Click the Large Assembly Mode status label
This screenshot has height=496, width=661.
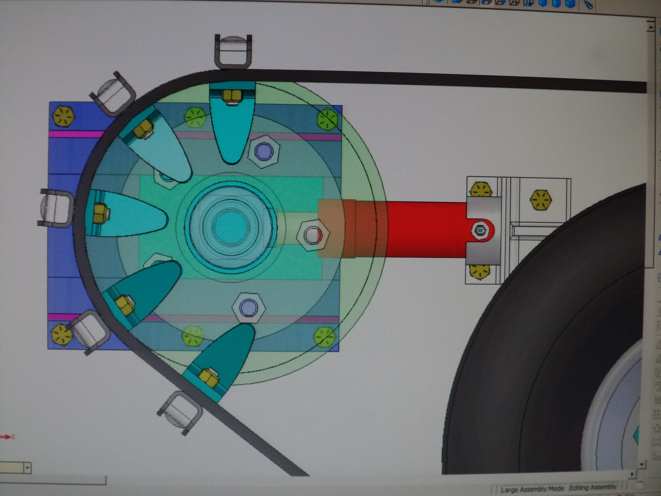click(x=532, y=489)
